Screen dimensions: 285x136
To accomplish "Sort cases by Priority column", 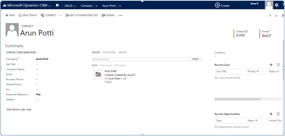I will tap(253, 71).
